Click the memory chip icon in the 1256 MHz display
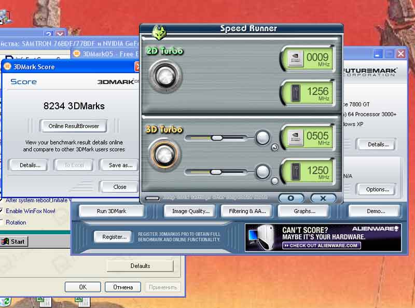415x308 pixels. (x=295, y=93)
